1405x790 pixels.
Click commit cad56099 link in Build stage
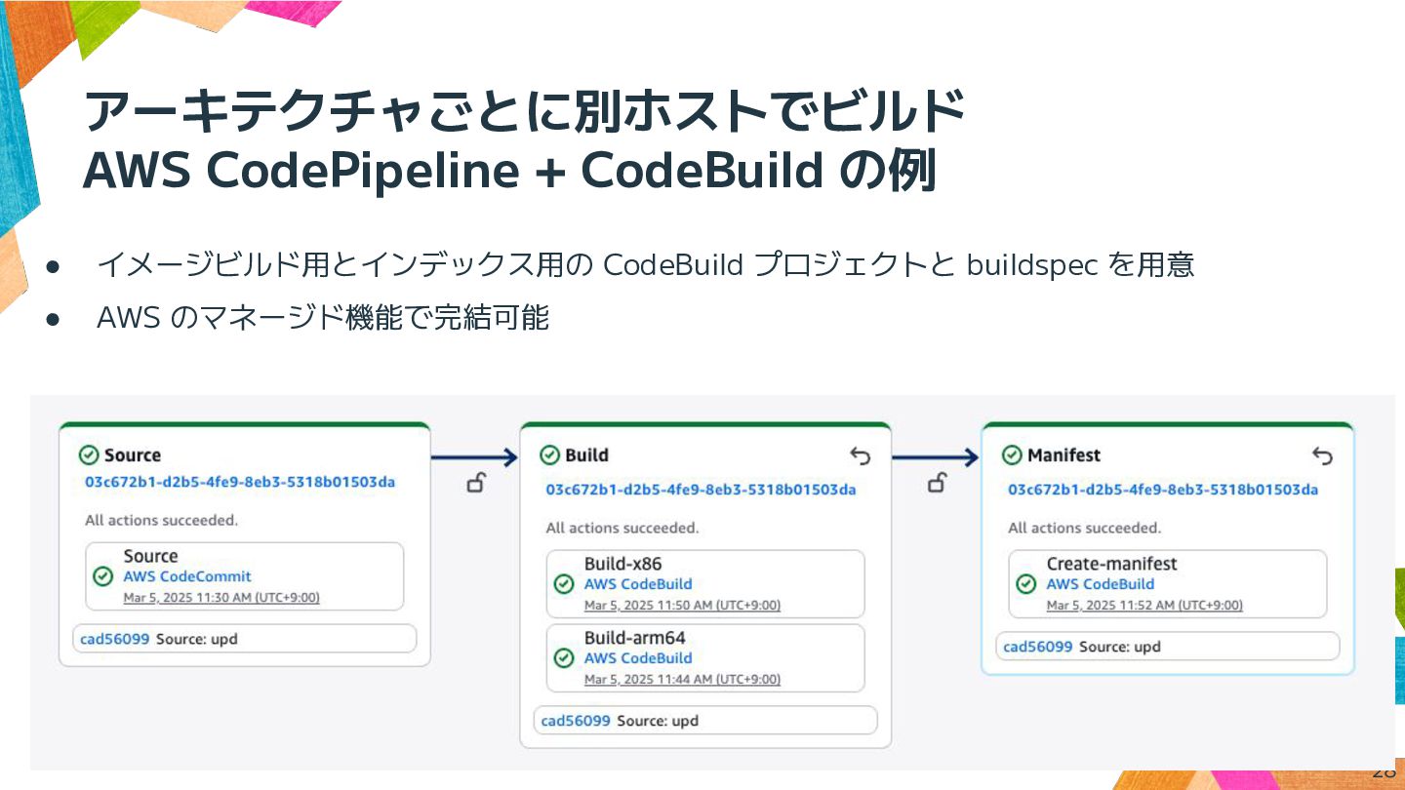576,721
